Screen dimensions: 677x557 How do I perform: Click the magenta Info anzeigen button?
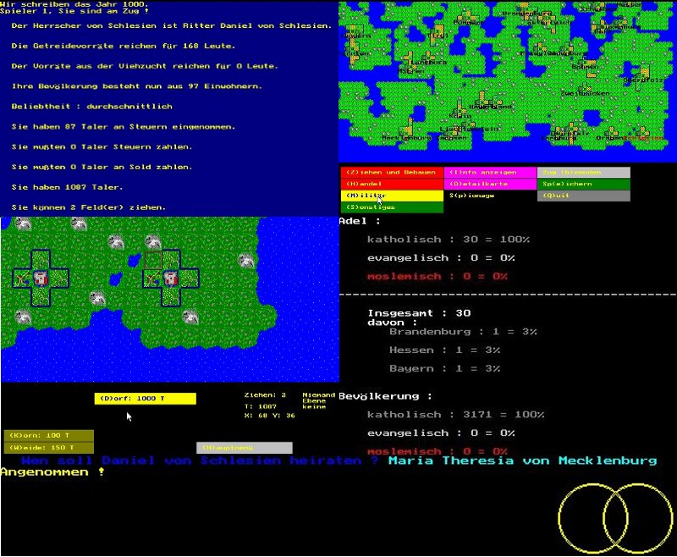click(490, 172)
